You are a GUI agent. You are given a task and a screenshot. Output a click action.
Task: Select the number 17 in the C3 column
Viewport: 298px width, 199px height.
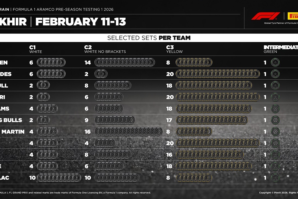coord(169,120)
